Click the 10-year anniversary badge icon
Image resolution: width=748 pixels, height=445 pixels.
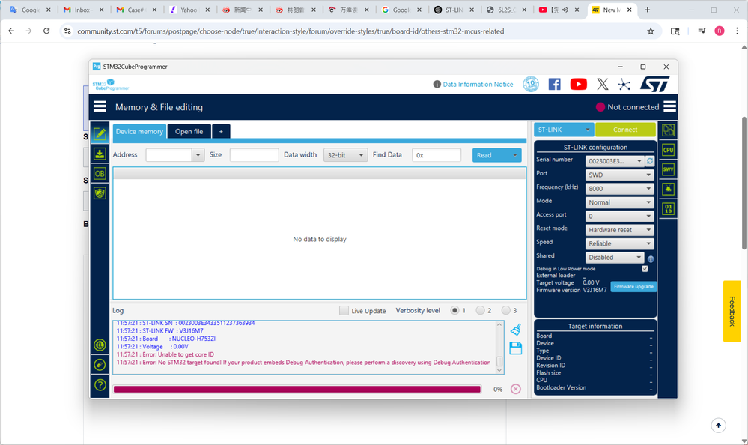click(x=531, y=84)
